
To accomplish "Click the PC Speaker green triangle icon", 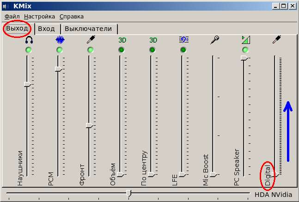I will point(245,40).
